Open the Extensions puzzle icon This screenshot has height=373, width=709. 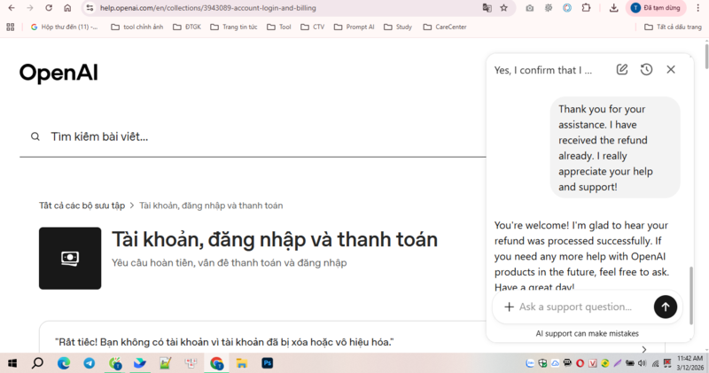pyautogui.click(x=586, y=8)
